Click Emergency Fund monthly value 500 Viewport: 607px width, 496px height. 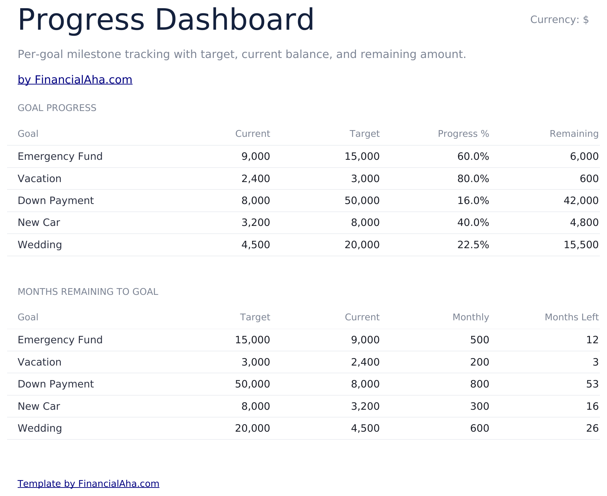(479, 340)
